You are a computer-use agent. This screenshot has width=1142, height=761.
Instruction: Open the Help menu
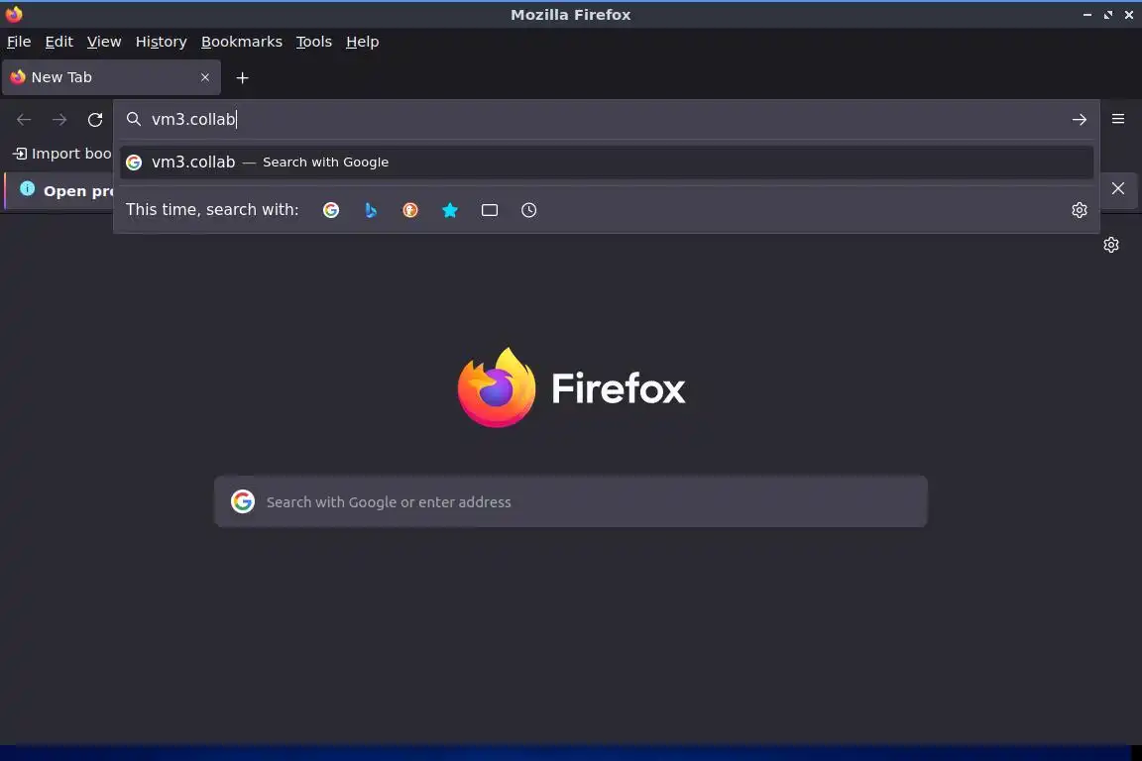pos(362,42)
